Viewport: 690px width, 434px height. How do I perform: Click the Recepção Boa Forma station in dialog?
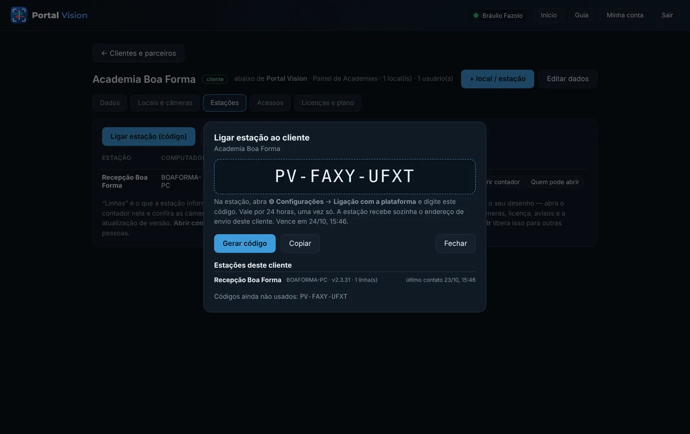[248, 280]
